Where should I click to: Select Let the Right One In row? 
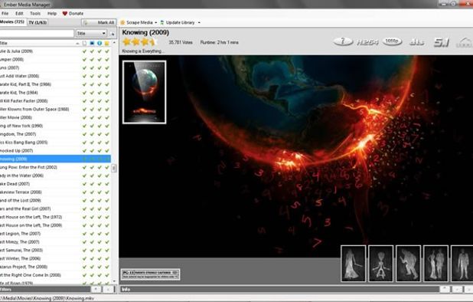[x=56, y=275]
